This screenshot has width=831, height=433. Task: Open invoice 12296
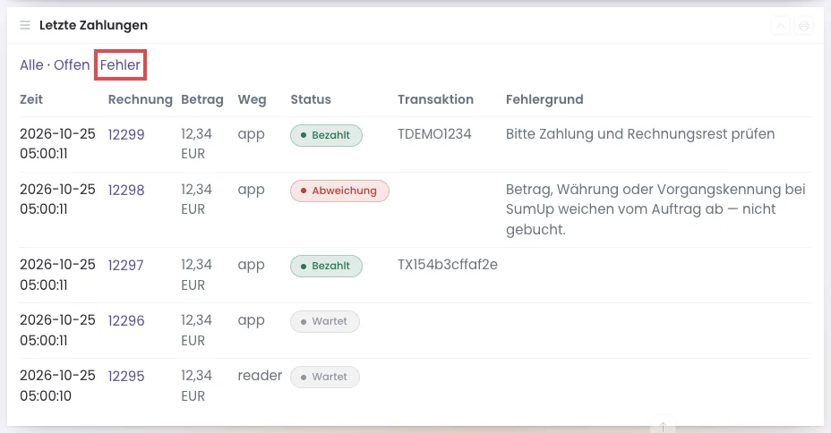click(x=126, y=321)
